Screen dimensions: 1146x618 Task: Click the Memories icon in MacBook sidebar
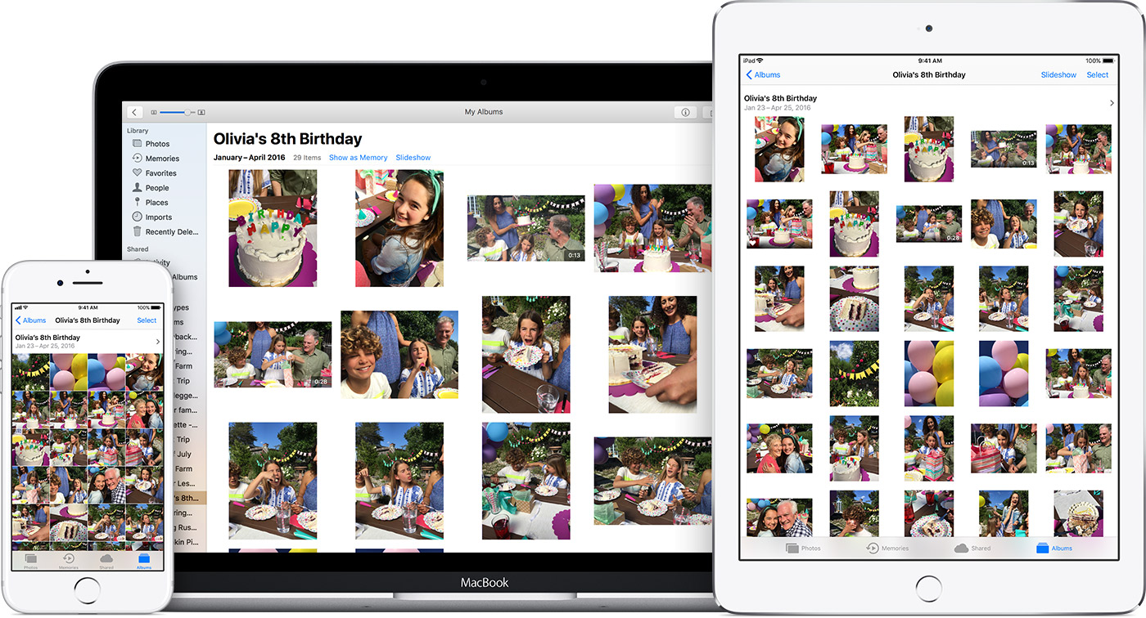coord(137,158)
